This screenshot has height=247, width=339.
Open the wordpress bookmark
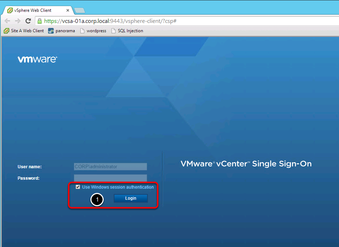click(x=93, y=31)
